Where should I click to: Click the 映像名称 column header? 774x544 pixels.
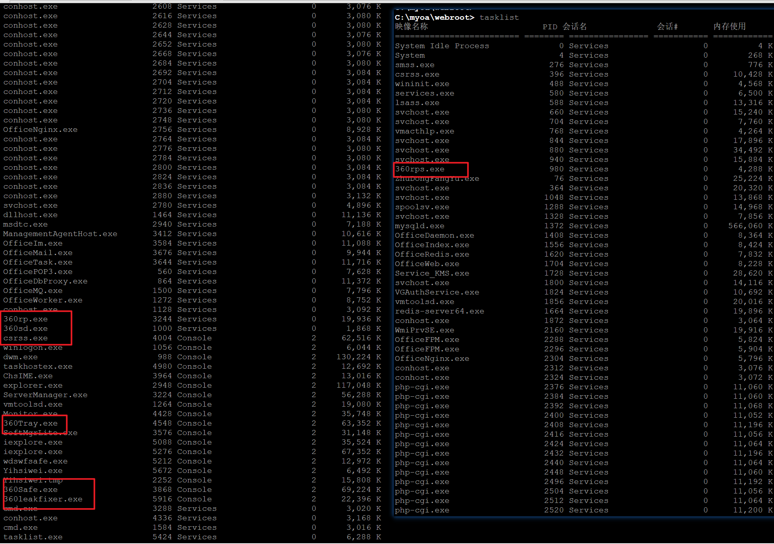pos(411,26)
